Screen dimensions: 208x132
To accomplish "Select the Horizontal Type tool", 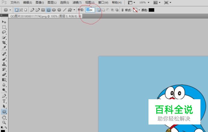I will (x=4, y=101).
